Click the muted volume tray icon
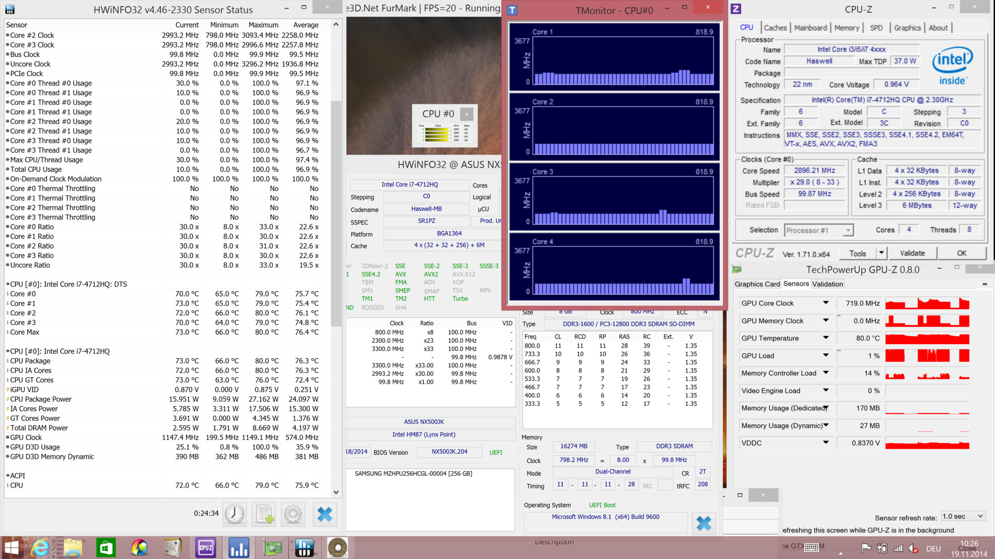Image resolution: width=995 pixels, height=559 pixels. (x=913, y=548)
